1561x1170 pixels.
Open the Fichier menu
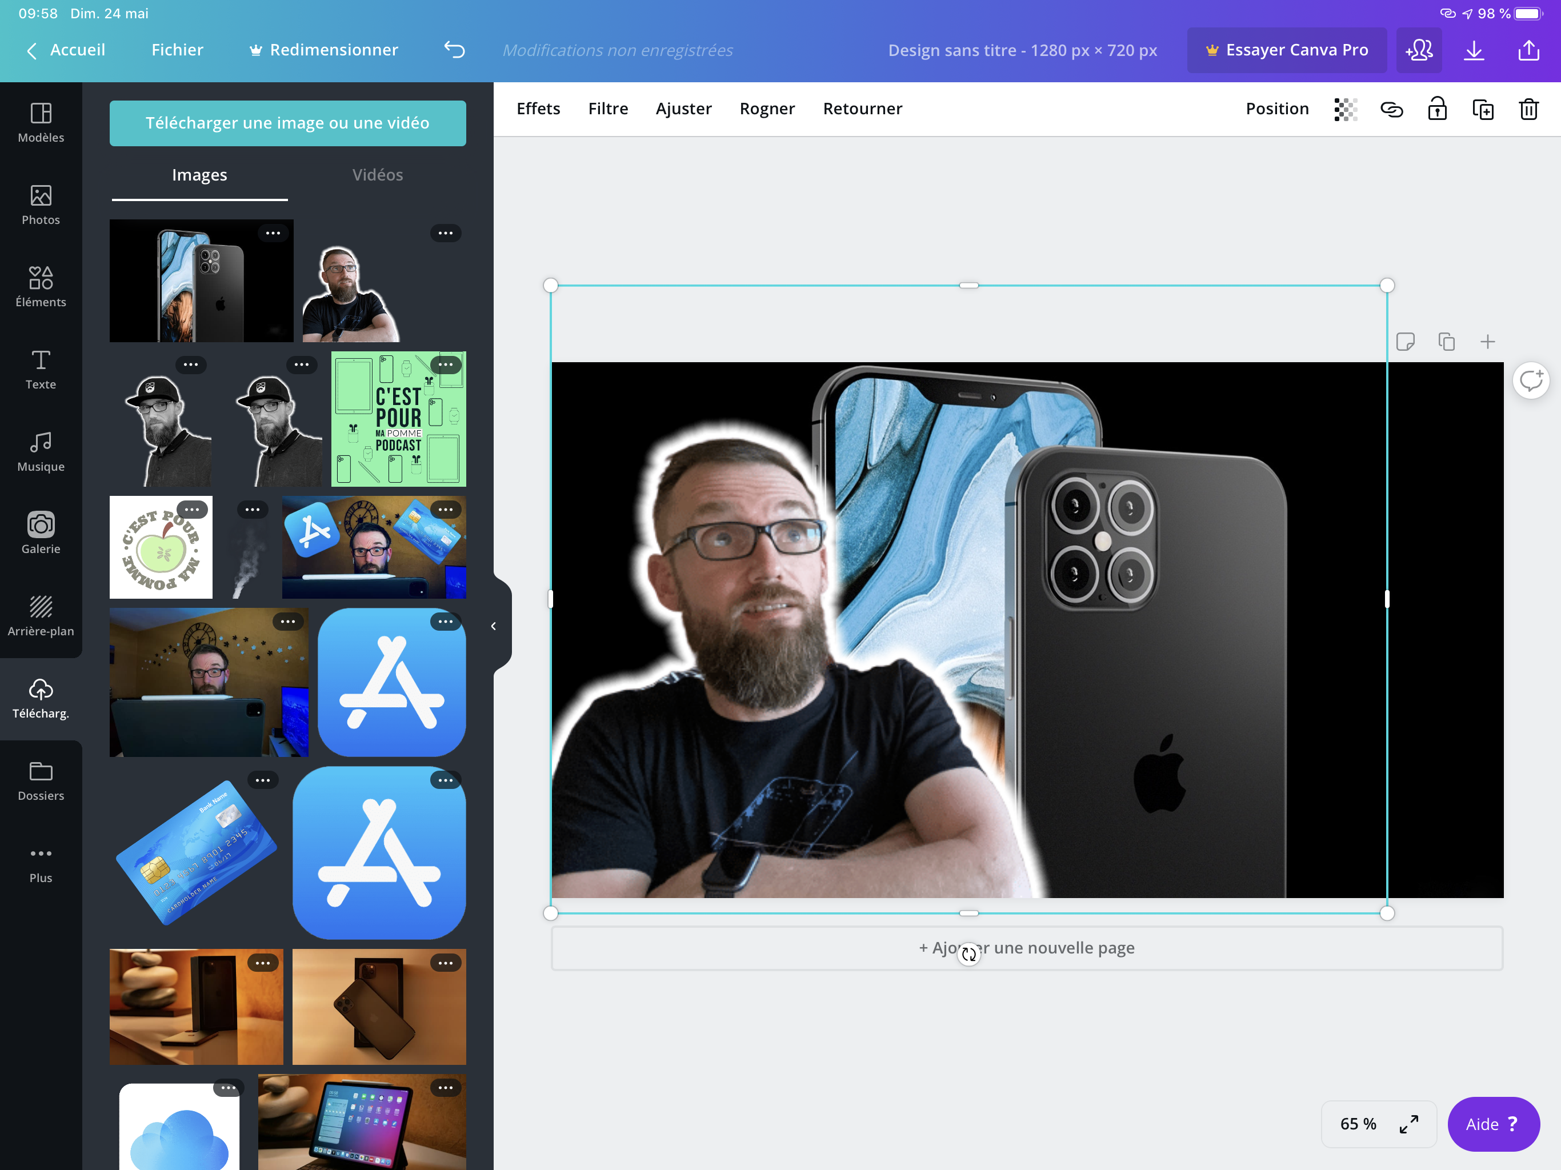pos(177,50)
